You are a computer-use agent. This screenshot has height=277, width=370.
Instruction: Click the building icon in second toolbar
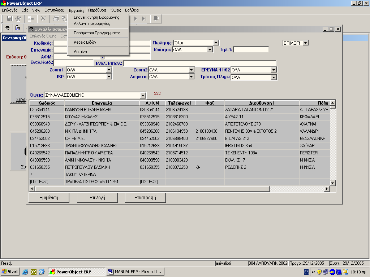coord(17,28)
